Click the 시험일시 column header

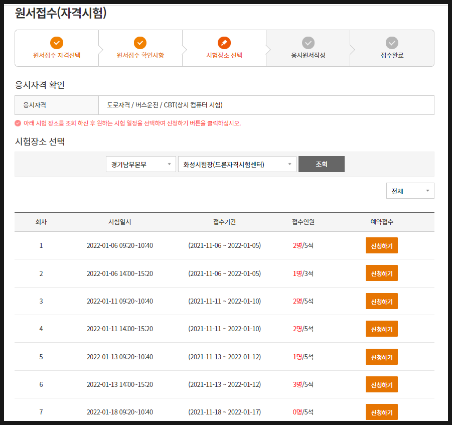point(119,222)
